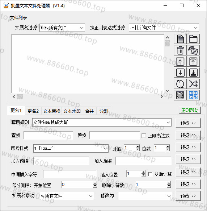Click the move up arrow icon
This screenshot has height=211, width=207.
180,62
